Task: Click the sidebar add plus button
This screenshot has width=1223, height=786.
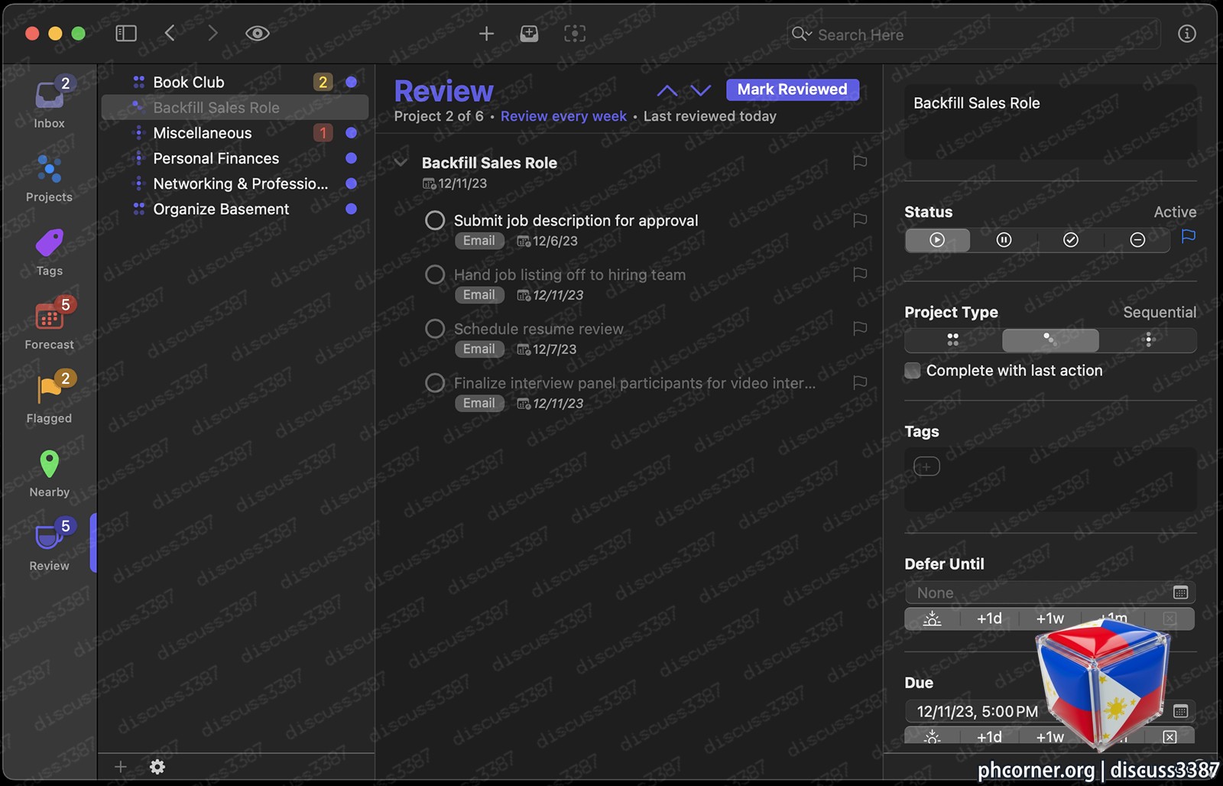Action: point(121,767)
